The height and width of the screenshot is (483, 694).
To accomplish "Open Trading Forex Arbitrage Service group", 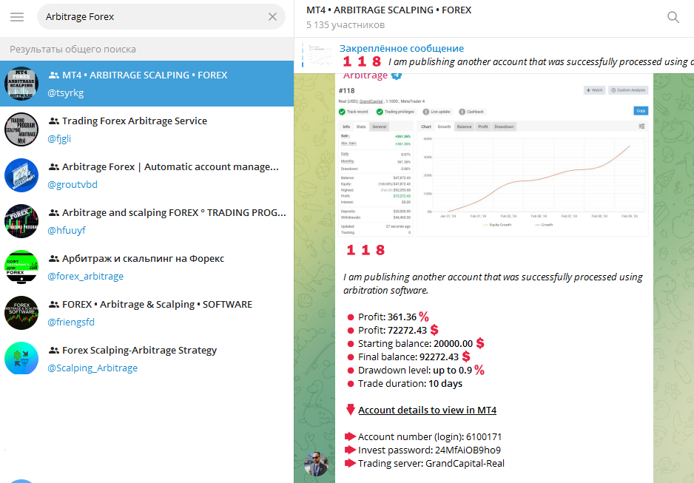I will 147,129.
